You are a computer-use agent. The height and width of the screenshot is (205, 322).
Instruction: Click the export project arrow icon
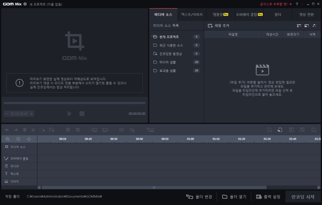314,130
